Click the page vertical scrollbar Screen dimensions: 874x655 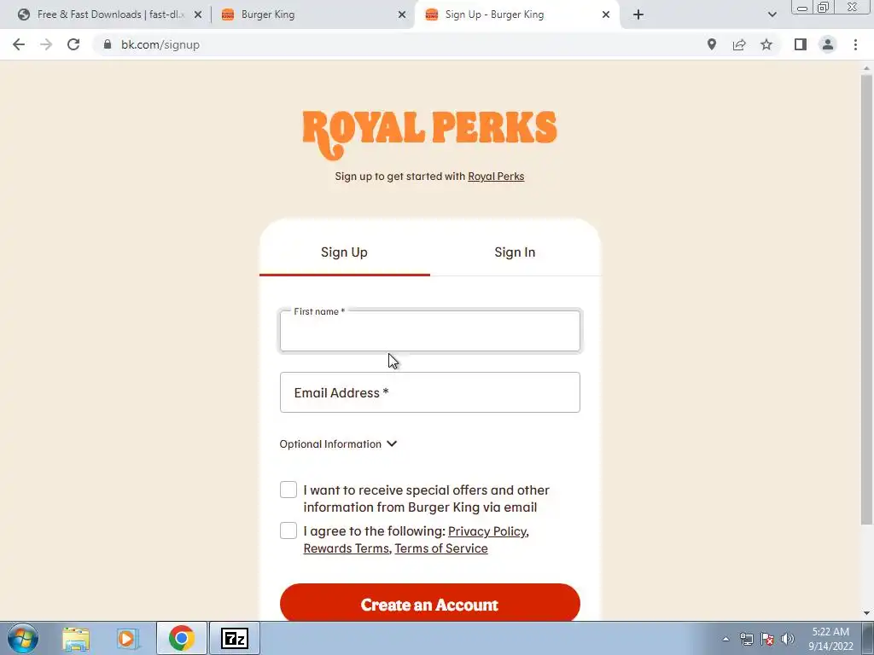pyautogui.click(x=866, y=299)
